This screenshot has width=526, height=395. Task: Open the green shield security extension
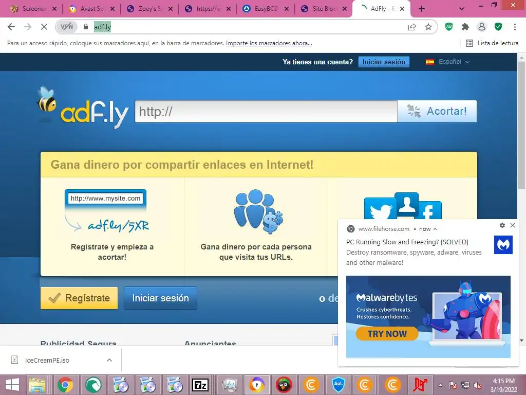(498, 27)
